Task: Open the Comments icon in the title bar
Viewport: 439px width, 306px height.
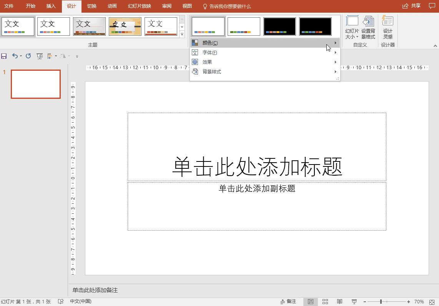Action: click(432, 6)
